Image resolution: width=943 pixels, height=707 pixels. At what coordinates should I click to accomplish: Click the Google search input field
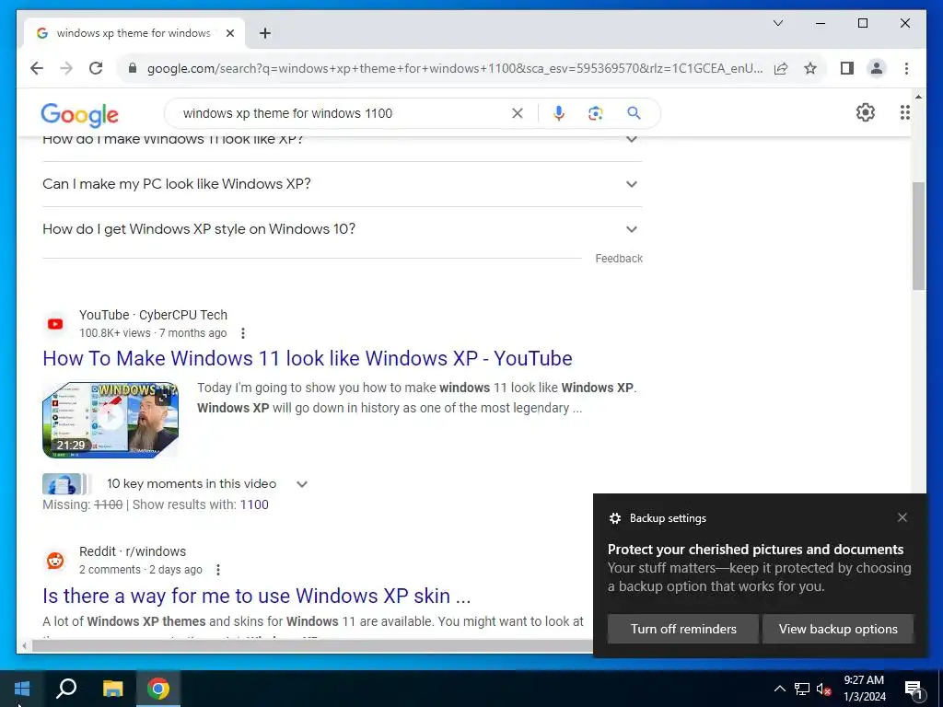click(344, 113)
